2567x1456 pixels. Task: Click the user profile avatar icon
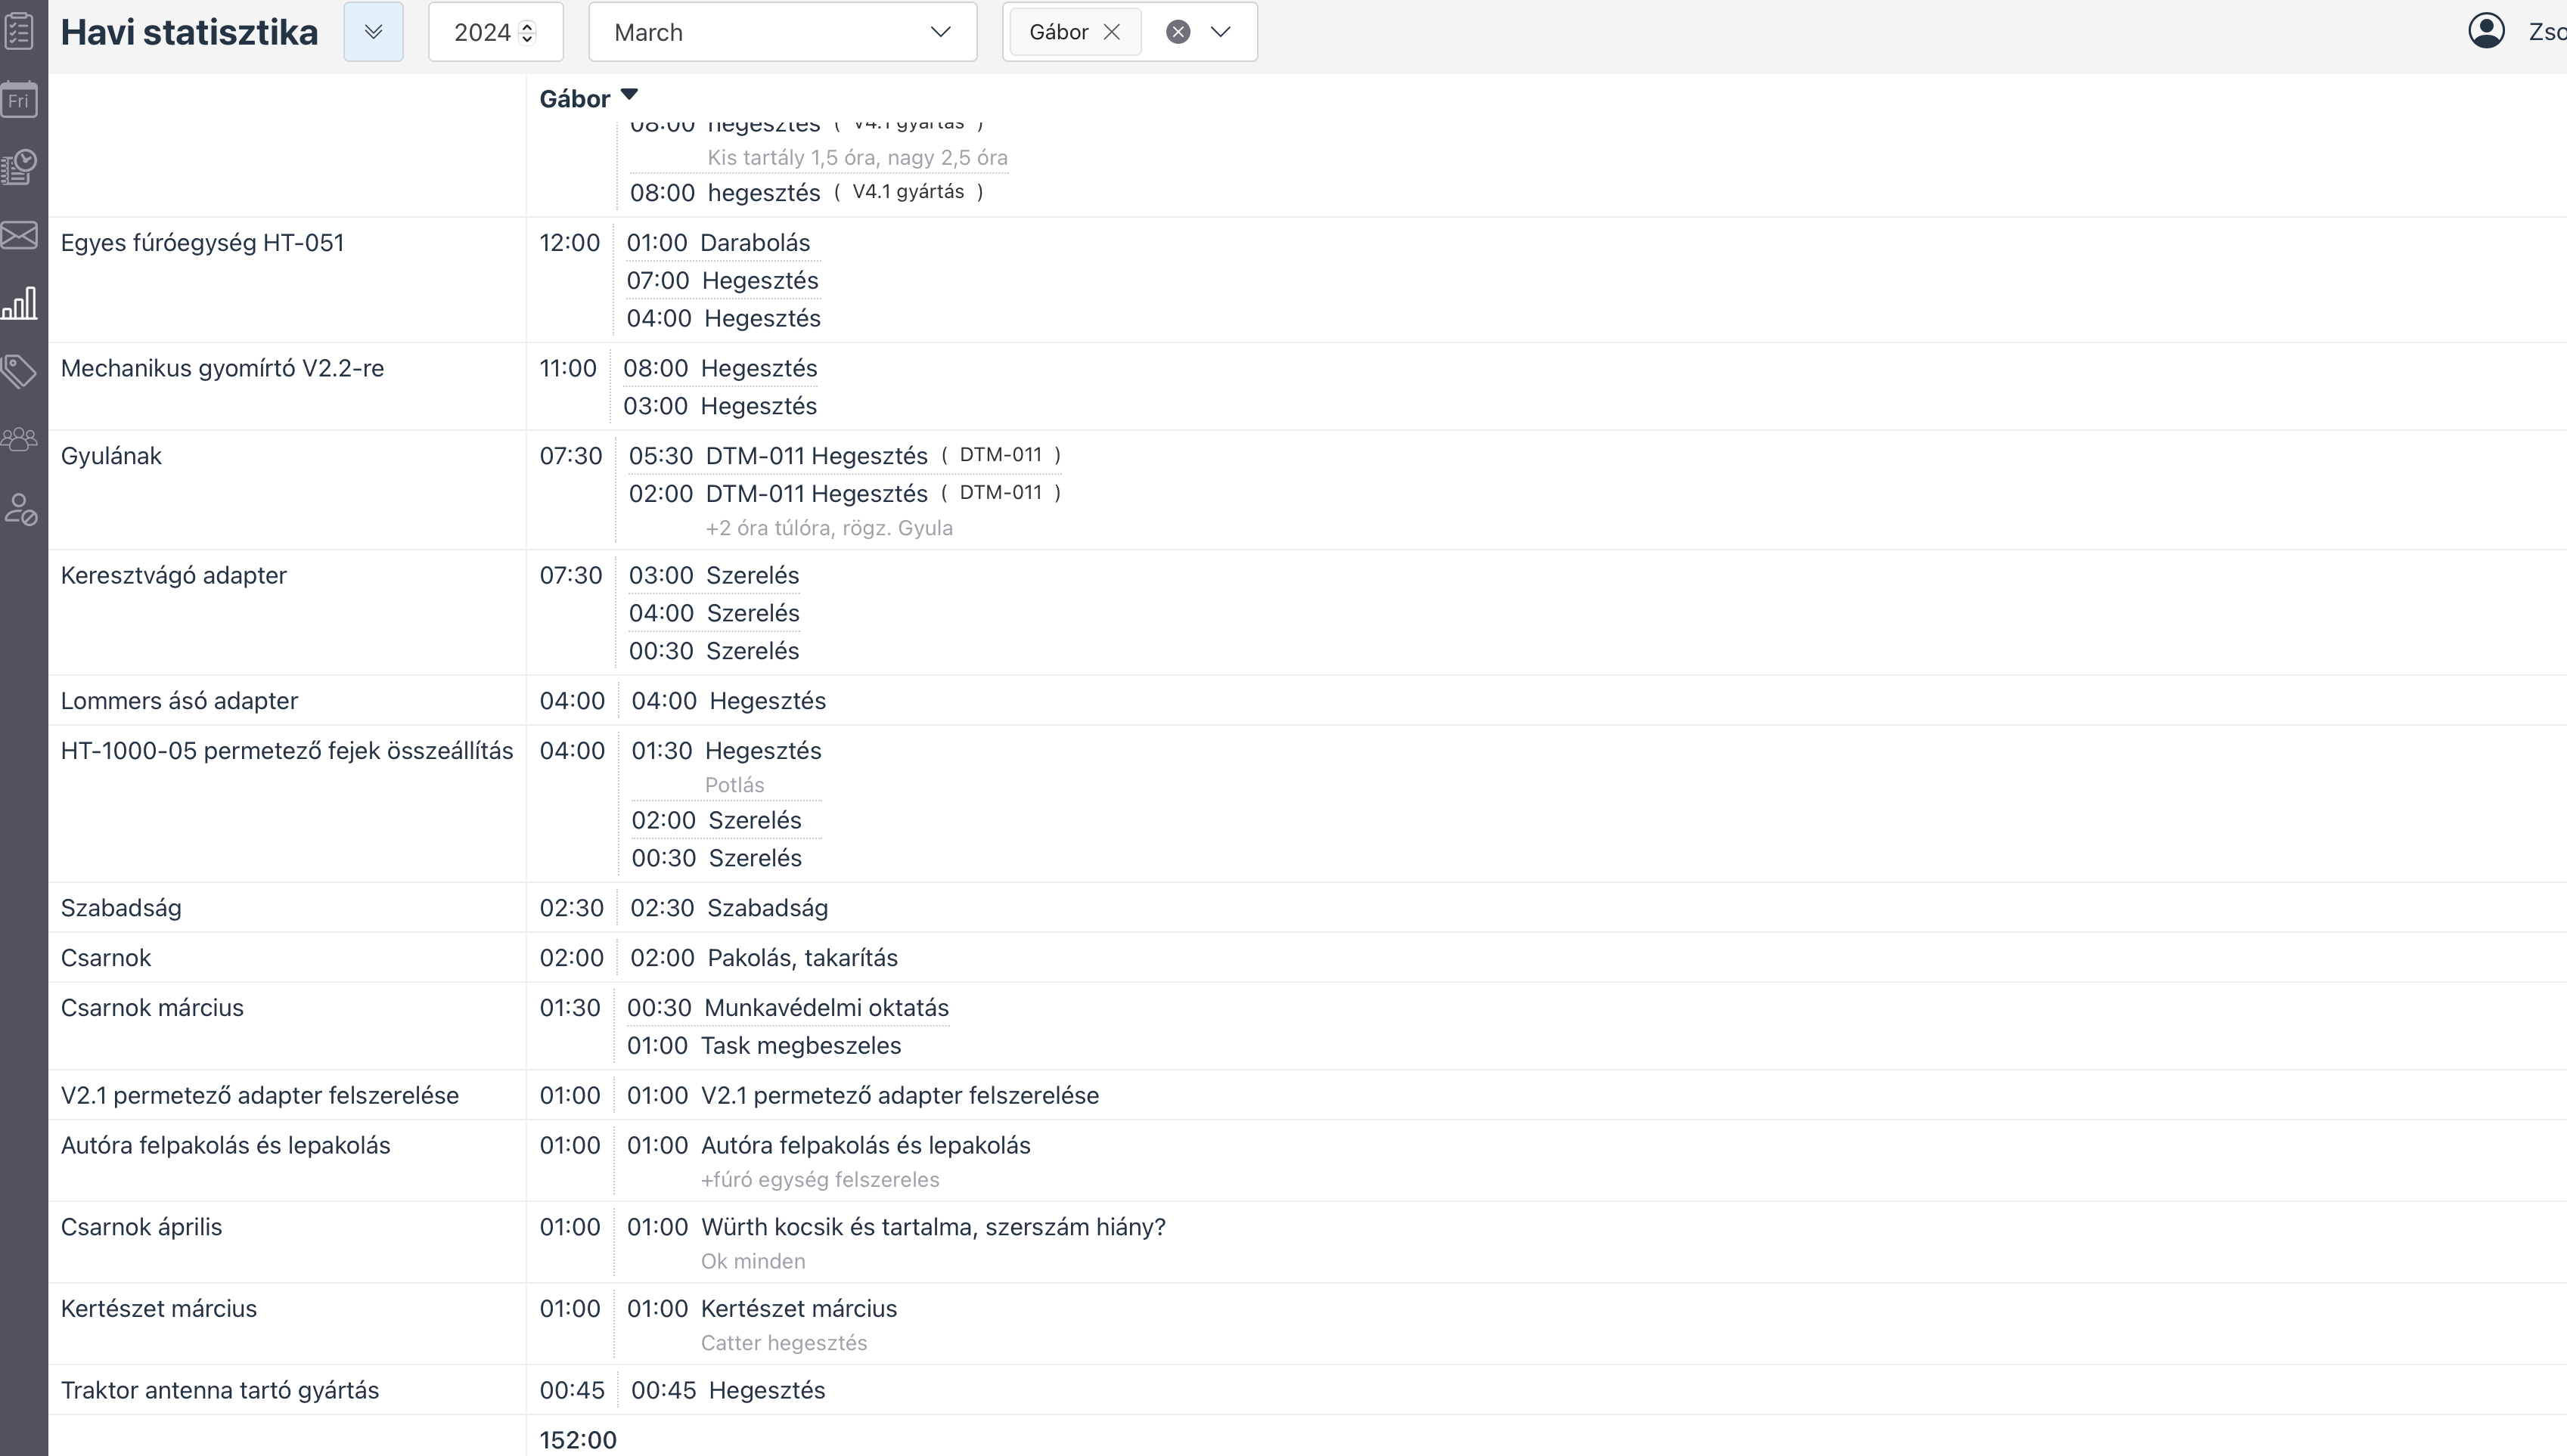[2486, 31]
